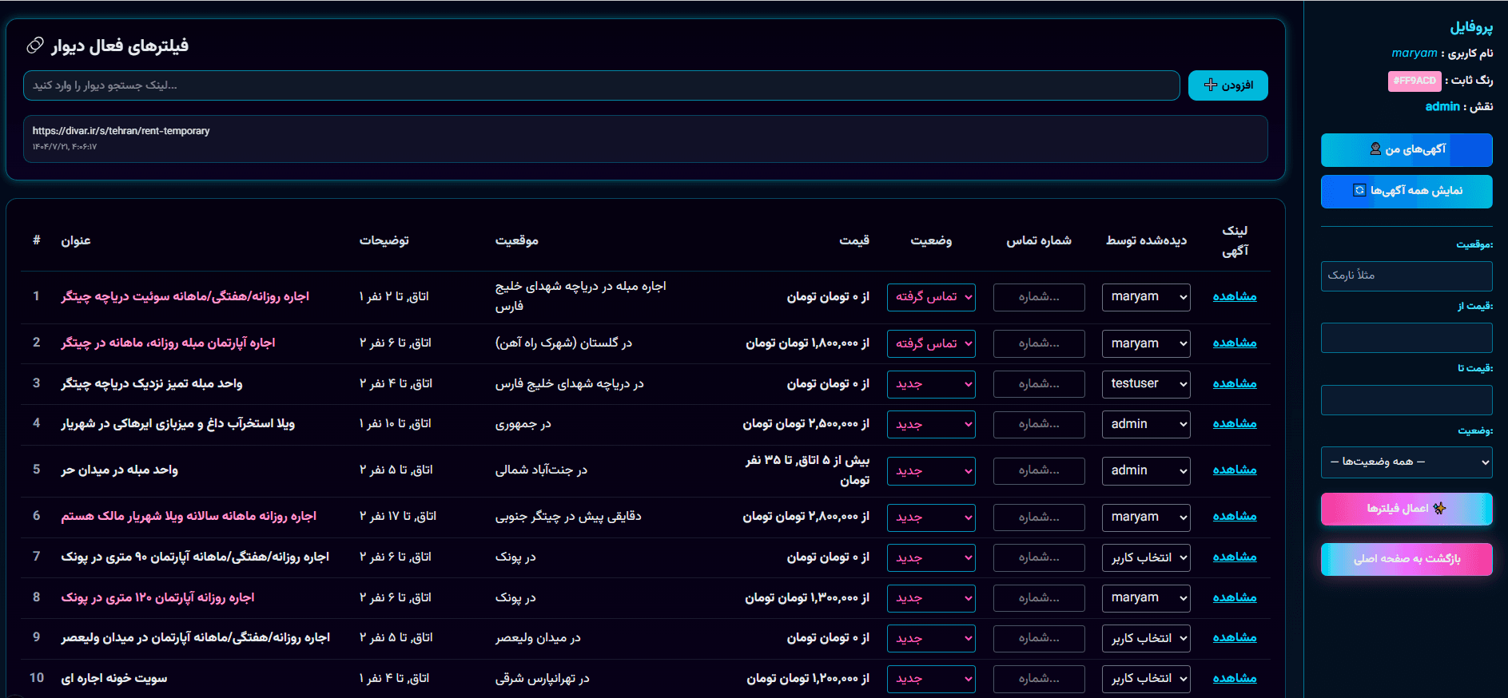This screenshot has height=698, width=1508.
Task: Open انتخاب کاربر dropdown in row 7
Action: point(1145,557)
